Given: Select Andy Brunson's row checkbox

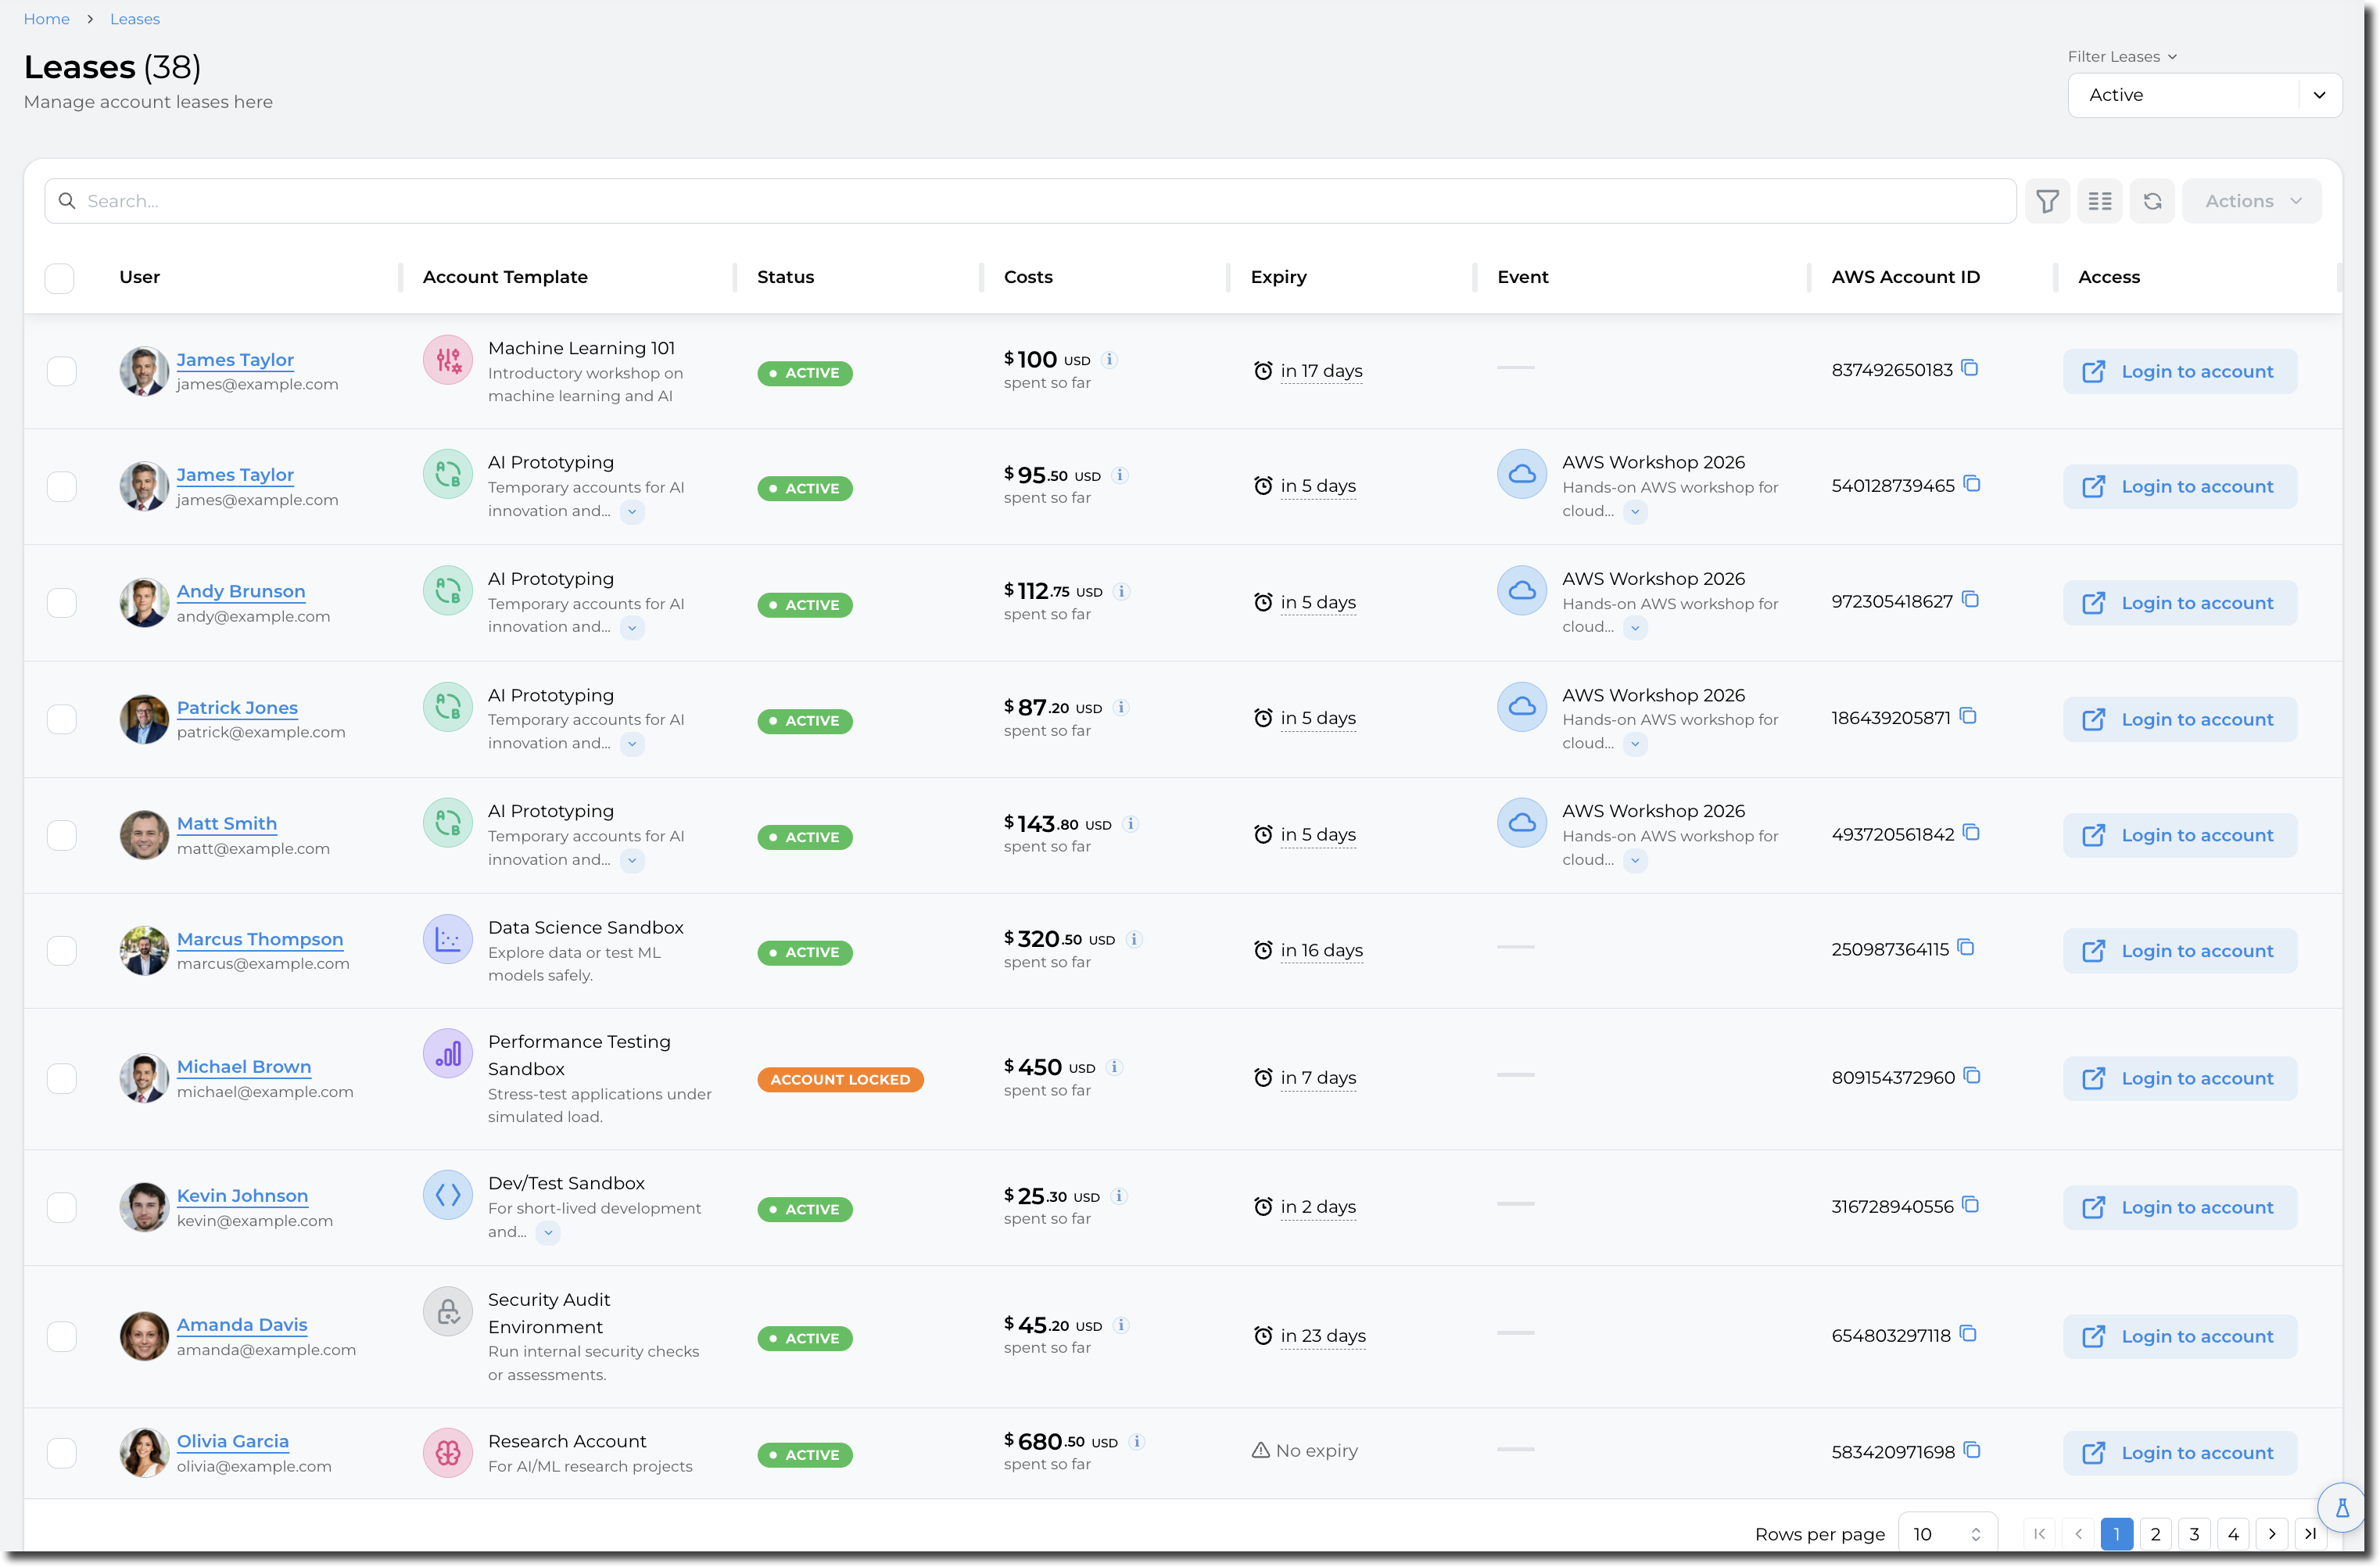Looking at the screenshot, I should click(x=62, y=603).
